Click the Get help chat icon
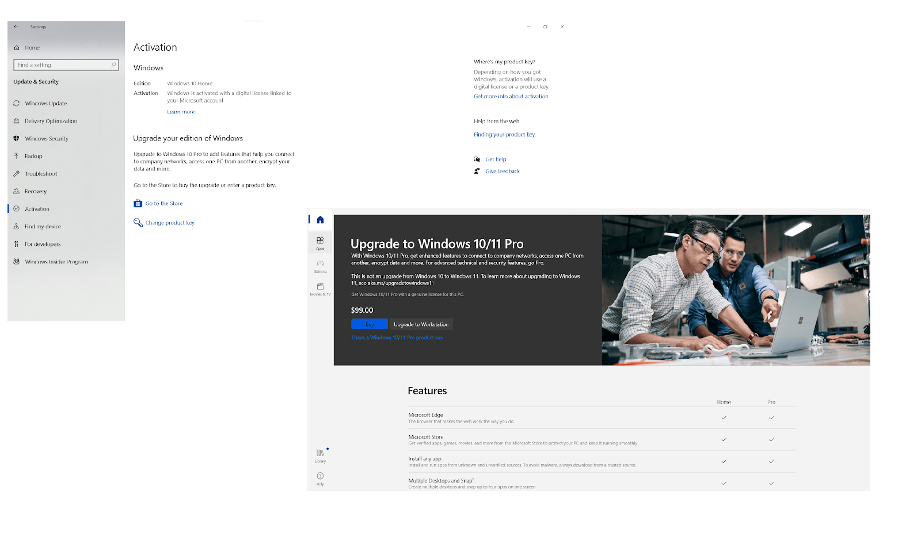921x547 pixels. (477, 159)
